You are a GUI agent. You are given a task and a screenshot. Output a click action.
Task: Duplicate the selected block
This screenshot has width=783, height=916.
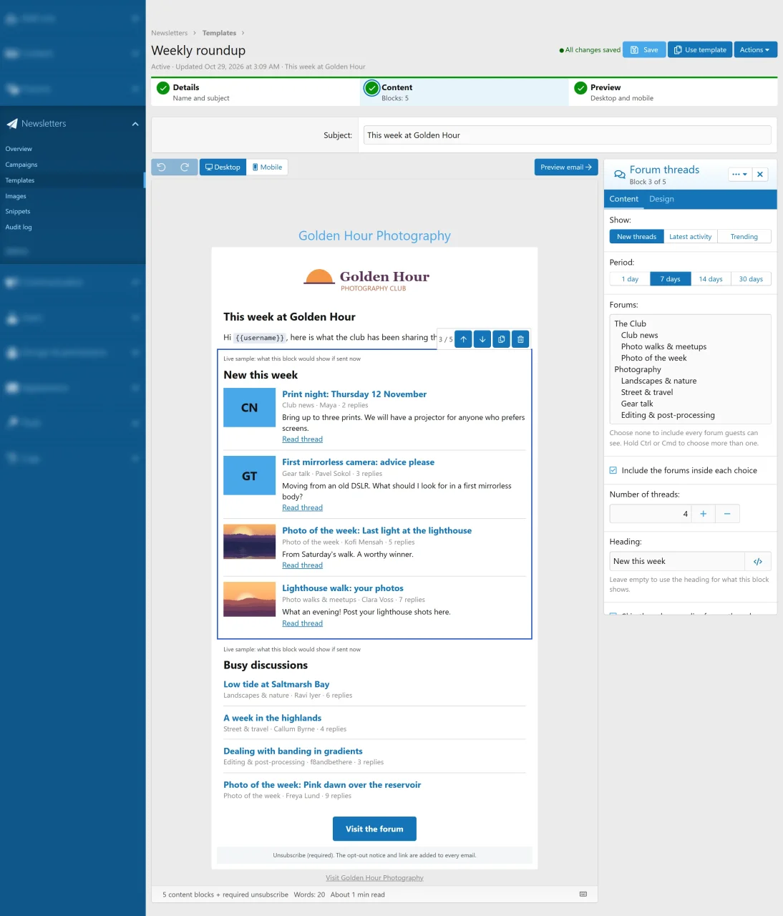coord(502,339)
